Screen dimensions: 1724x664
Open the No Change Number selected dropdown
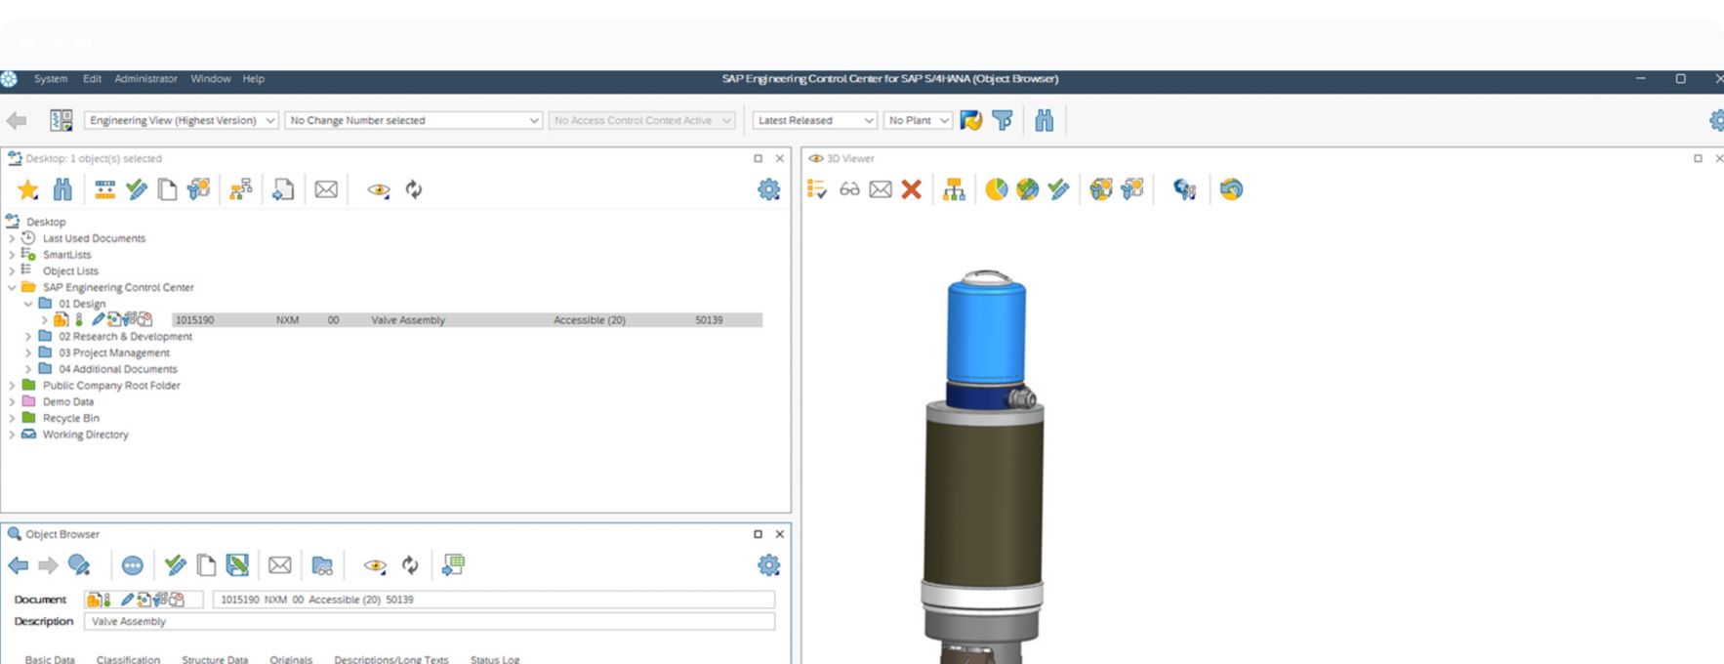pyautogui.click(x=414, y=120)
